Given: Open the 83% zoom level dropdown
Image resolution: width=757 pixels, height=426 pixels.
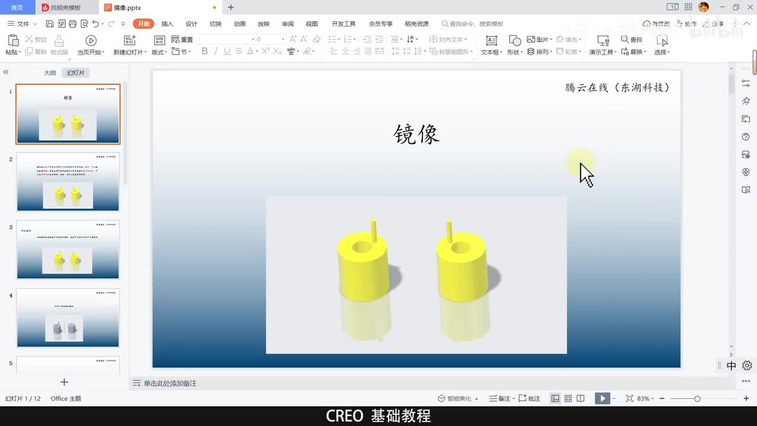Looking at the screenshot, I should point(645,399).
